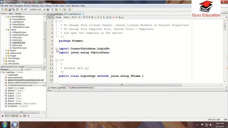Click Previous Bookmark editor icon
The width and height of the screenshot is (228, 128).
point(98,17)
